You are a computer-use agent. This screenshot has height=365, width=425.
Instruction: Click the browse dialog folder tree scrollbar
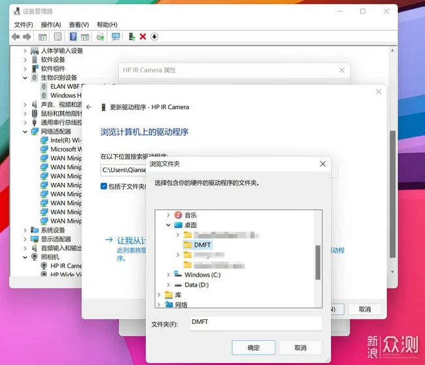point(318,262)
